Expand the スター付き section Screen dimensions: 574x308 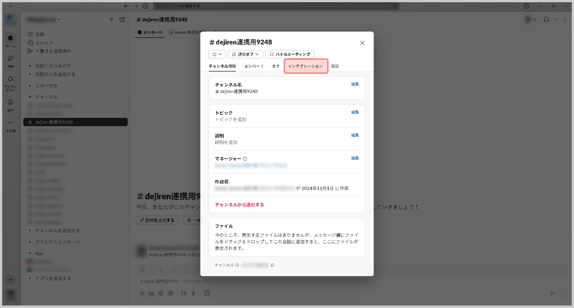[x=30, y=86]
